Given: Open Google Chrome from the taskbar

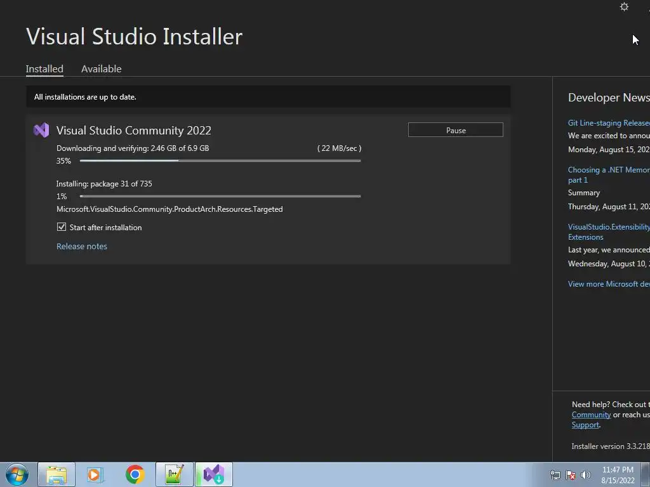Looking at the screenshot, I should tap(135, 474).
